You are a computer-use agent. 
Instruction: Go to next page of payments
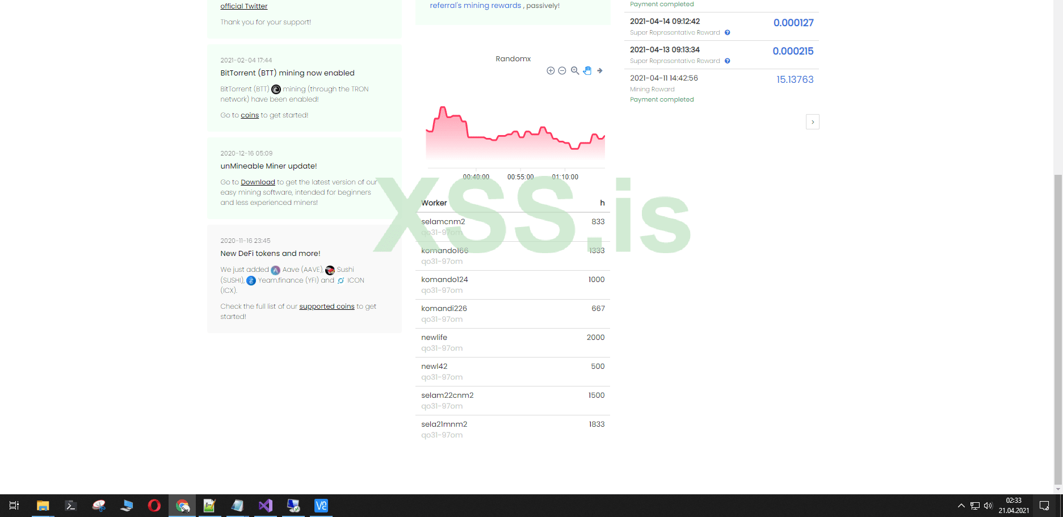coord(813,122)
